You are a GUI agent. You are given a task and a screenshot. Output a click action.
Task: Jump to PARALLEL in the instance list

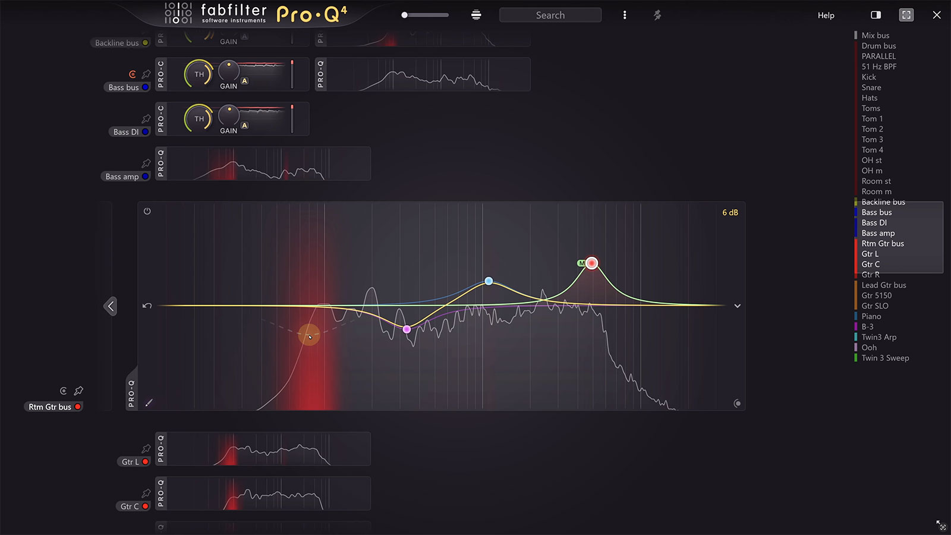pyautogui.click(x=878, y=56)
